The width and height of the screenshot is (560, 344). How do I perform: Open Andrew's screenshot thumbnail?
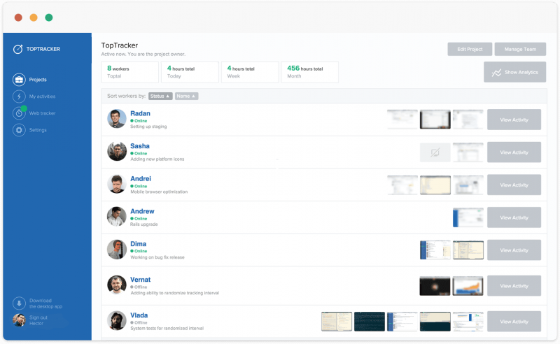pyautogui.click(x=468, y=217)
